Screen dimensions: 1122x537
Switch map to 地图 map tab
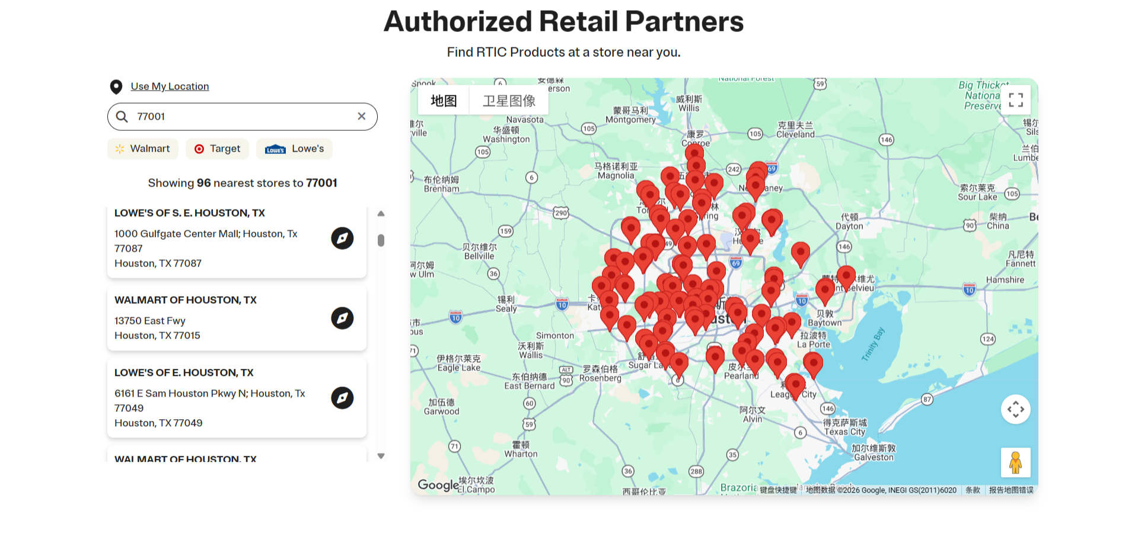[444, 101]
